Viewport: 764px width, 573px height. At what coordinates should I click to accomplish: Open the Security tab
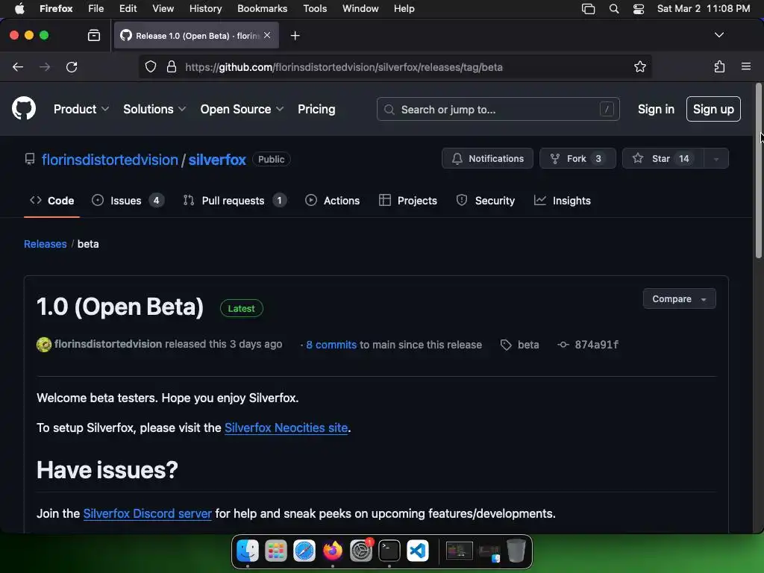485,201
